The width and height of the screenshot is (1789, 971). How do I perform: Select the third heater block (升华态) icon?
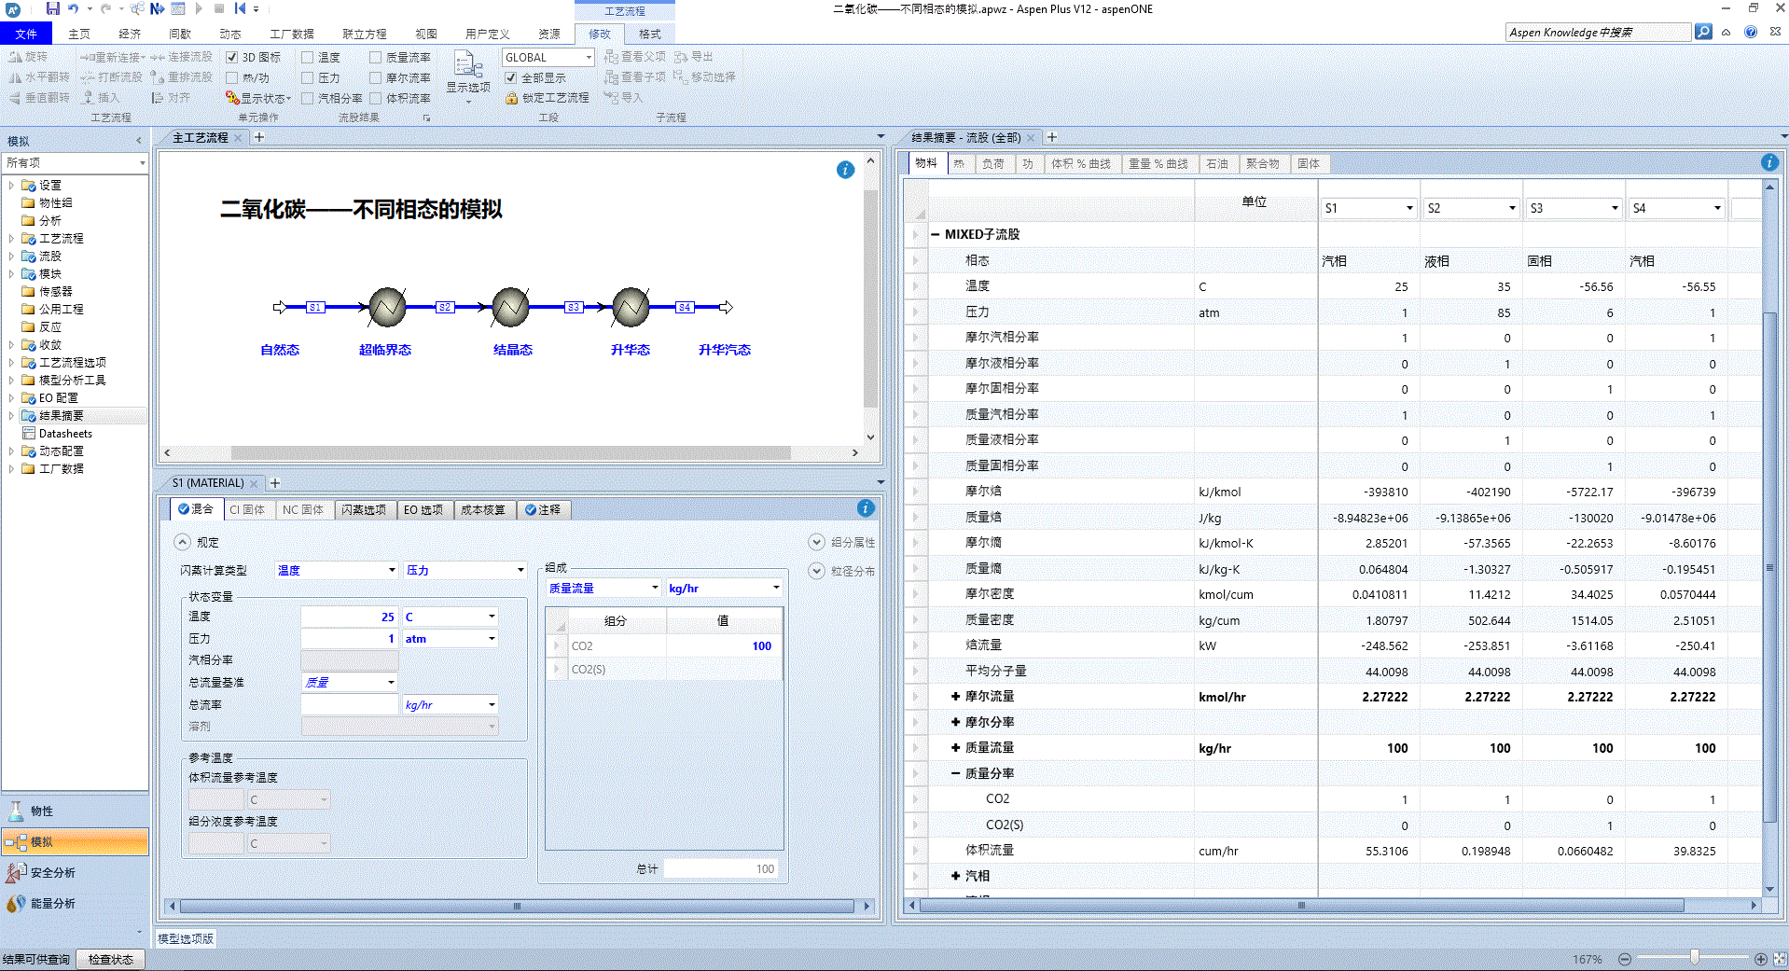tap(631, 307)
